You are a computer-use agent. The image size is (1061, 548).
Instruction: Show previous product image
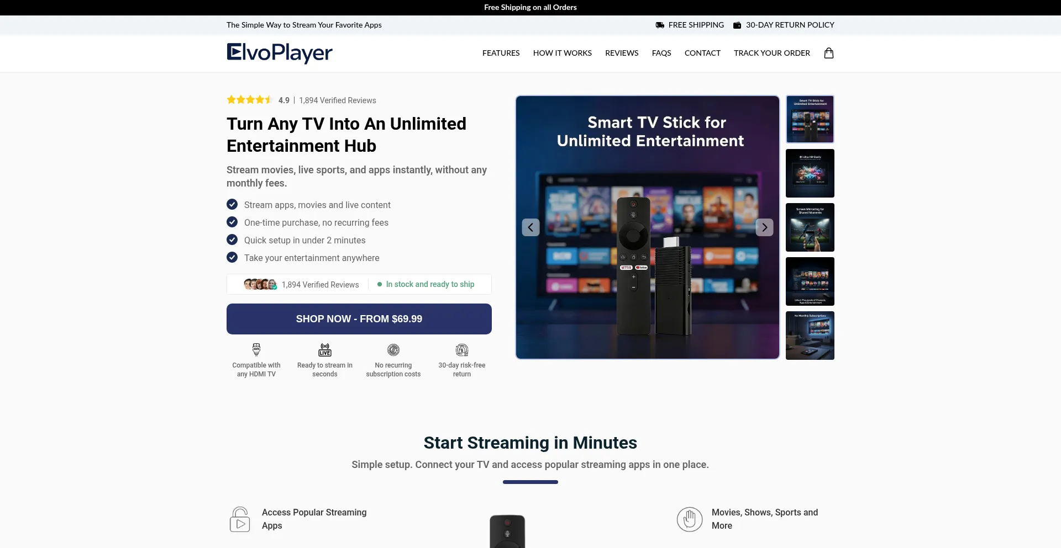click(530, 227)
